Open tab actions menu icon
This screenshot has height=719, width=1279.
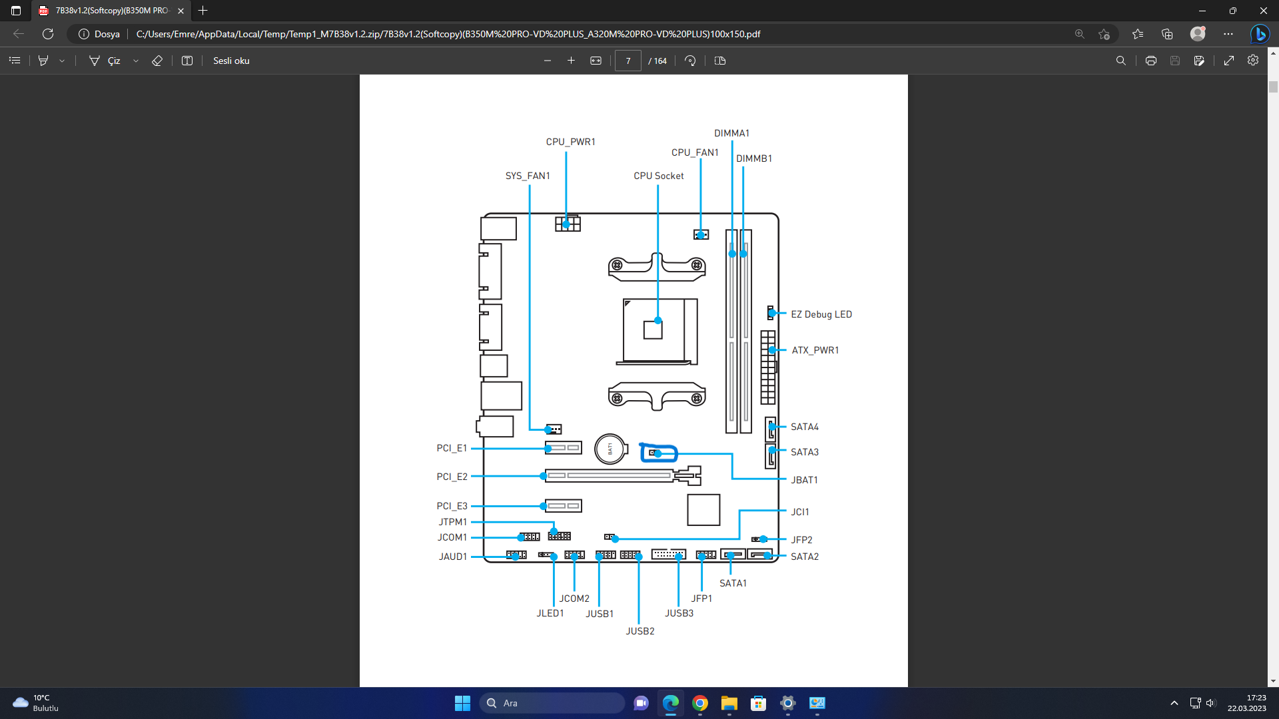tap(16, 11)
